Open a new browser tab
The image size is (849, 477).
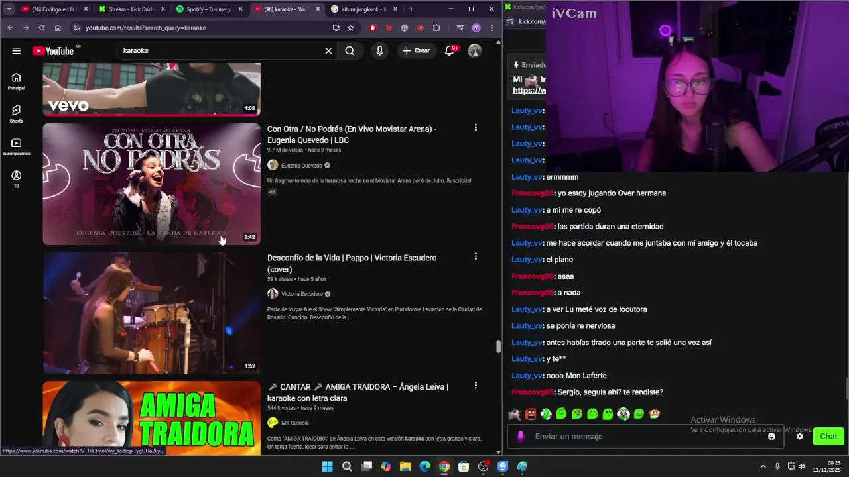pos(411,9)
